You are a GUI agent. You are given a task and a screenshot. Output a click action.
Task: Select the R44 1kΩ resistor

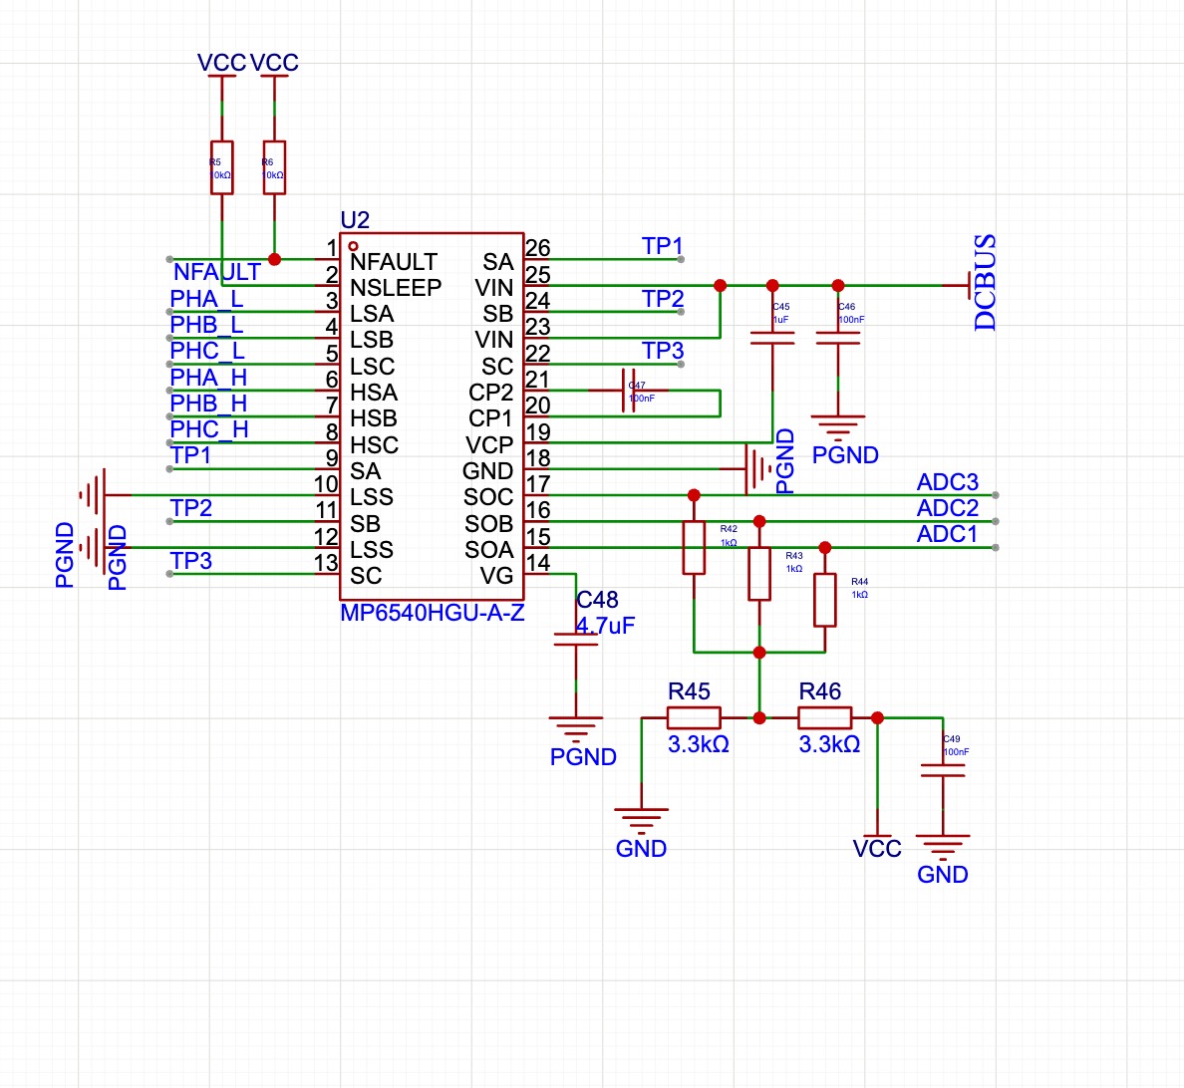click(824, 600)
